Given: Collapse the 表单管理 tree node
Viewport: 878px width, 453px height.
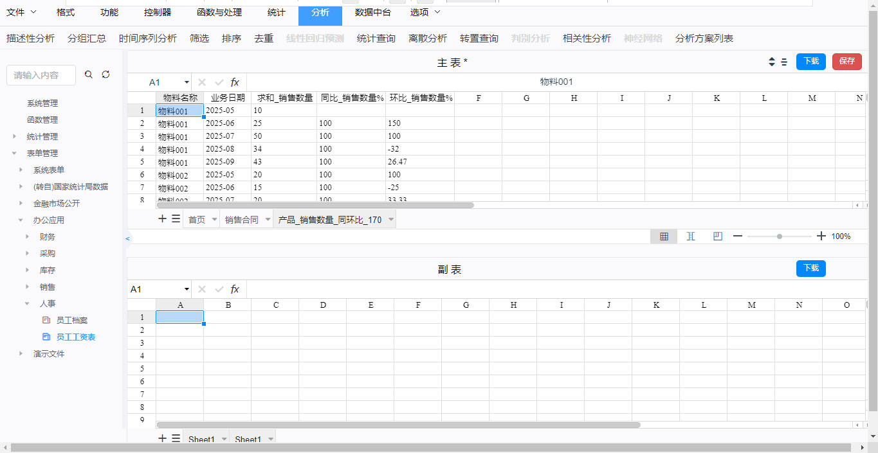Looking at the screenshot, I should 14,154.
